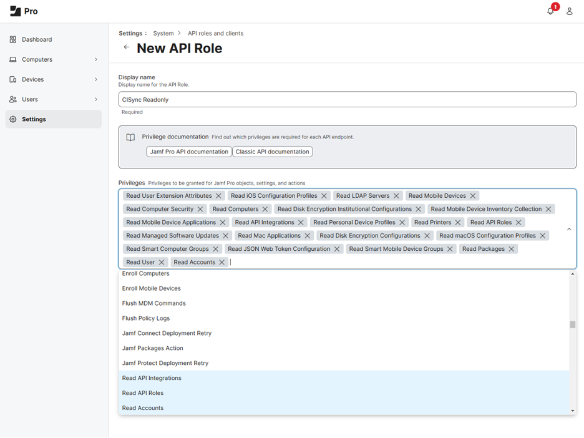Open Jamf Pro API documentation

189,152
